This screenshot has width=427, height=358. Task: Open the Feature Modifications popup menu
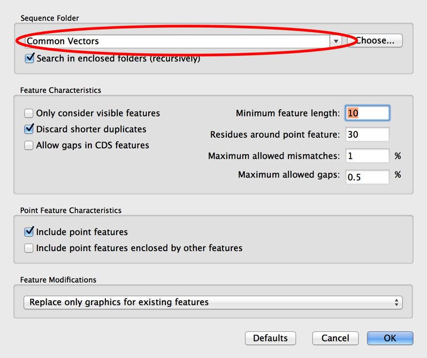(213, 302)
